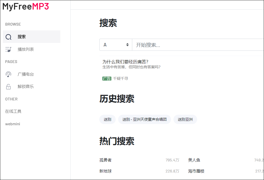Click the 送别 history search chip

[x=107, y=119]
